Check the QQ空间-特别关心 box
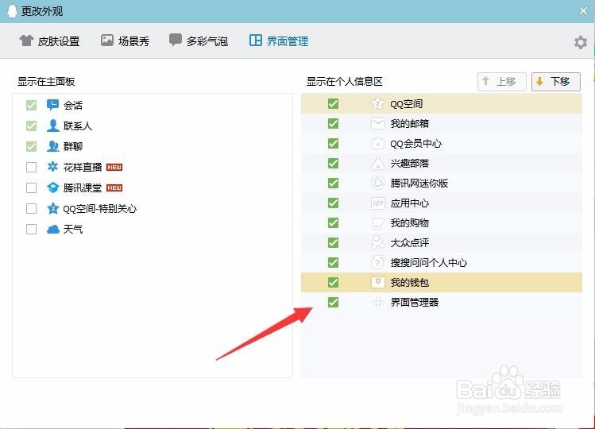This screenshot has width=595, height=429. coord(32,208)
